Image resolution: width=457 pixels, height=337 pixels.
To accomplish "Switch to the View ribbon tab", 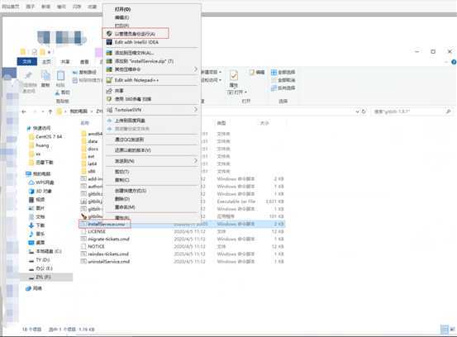I will 84,61.
